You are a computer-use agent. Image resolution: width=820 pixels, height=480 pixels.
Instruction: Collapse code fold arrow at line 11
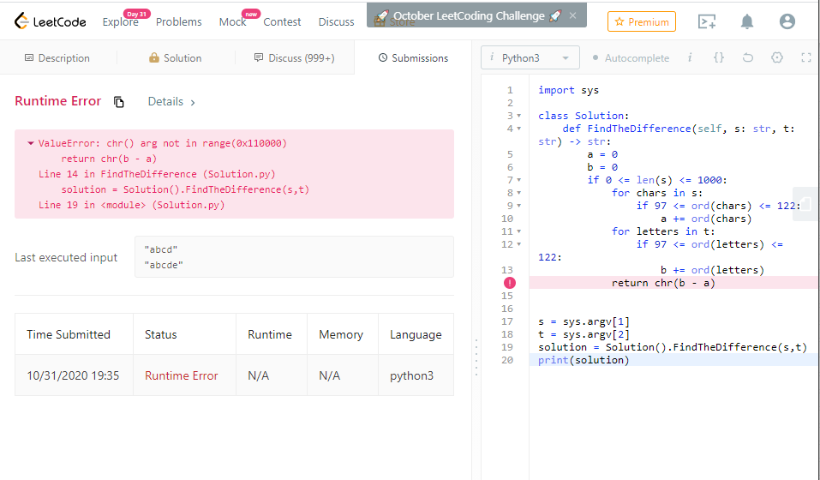(518, 231)
